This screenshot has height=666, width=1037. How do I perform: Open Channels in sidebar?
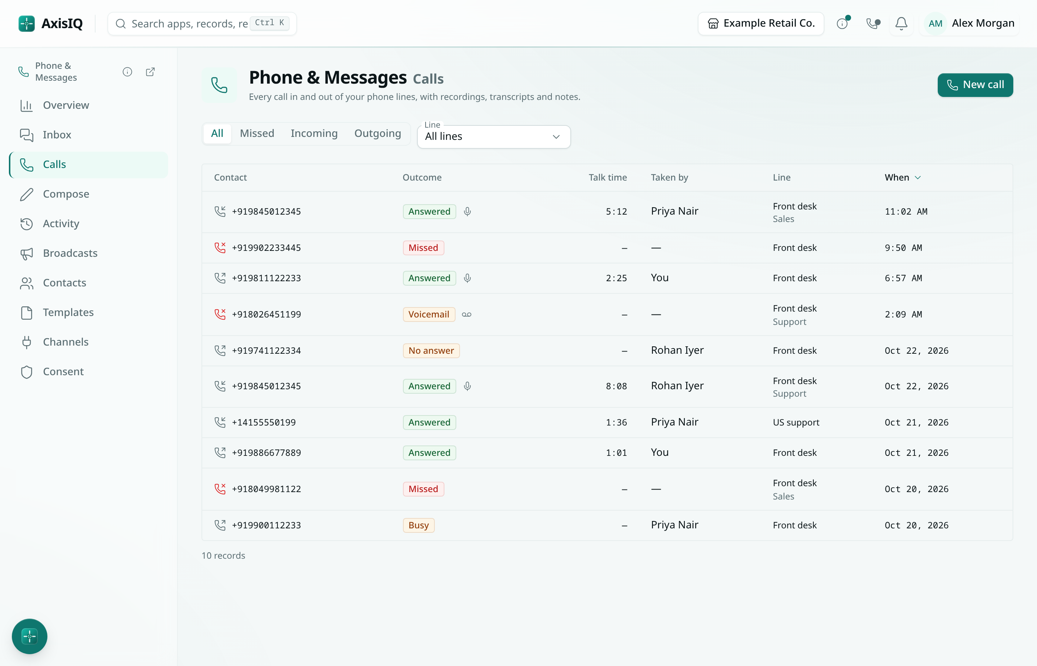click(88, 342)
